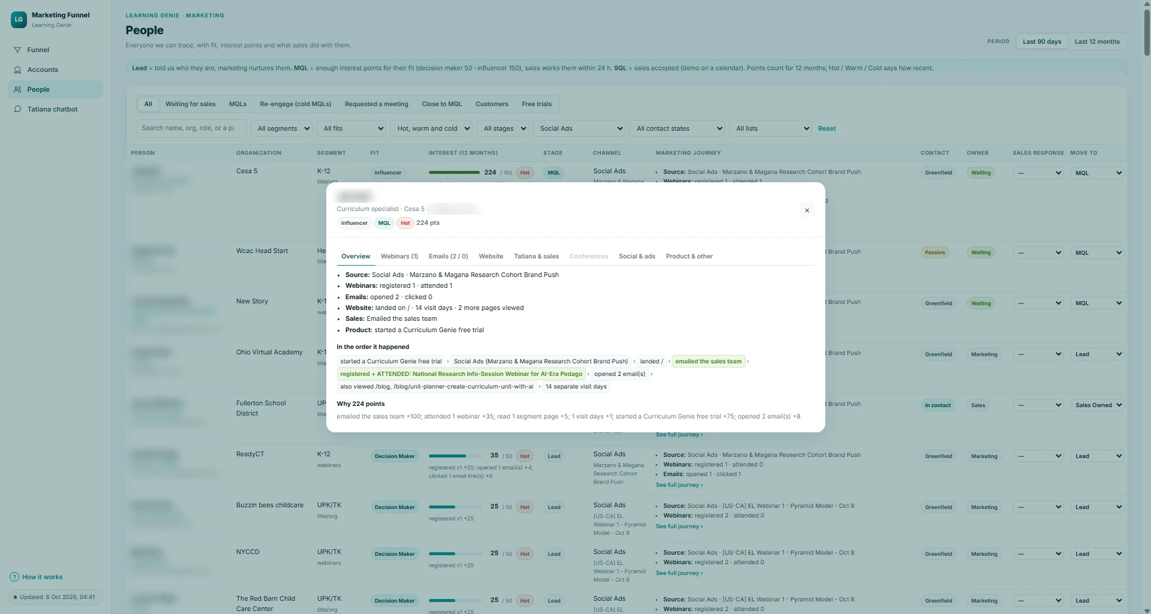This screenshot has height=614, width=1151.
Task: Switch to the Emails (2 / 0) tab
Action: coord(448,256)
